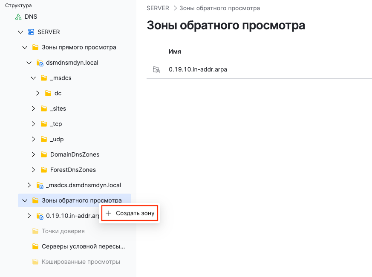Click the Серверы условной пересылки folder icon

(x=35, y=246)
